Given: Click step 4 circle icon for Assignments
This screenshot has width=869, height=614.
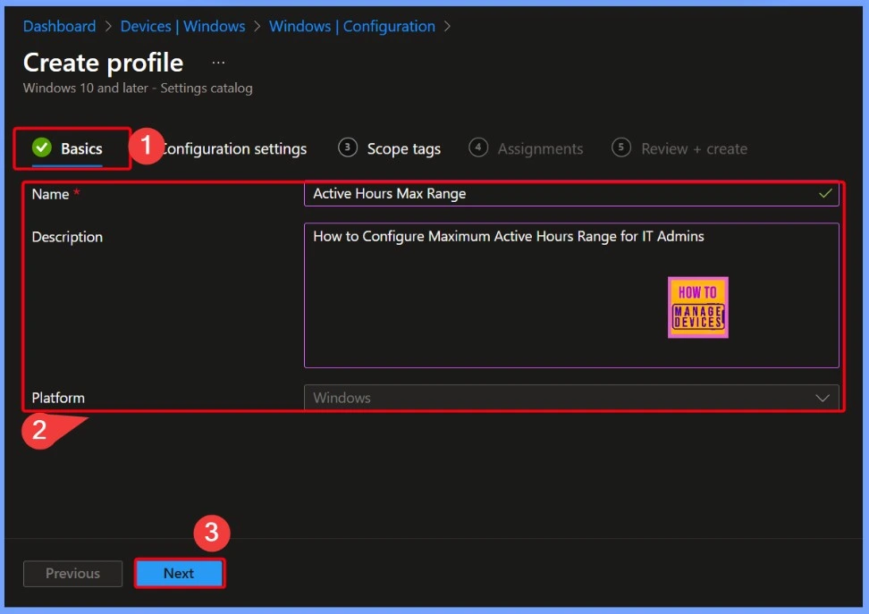Looking at the screenshot, I should pyautogui.click(x=478, y=147).
